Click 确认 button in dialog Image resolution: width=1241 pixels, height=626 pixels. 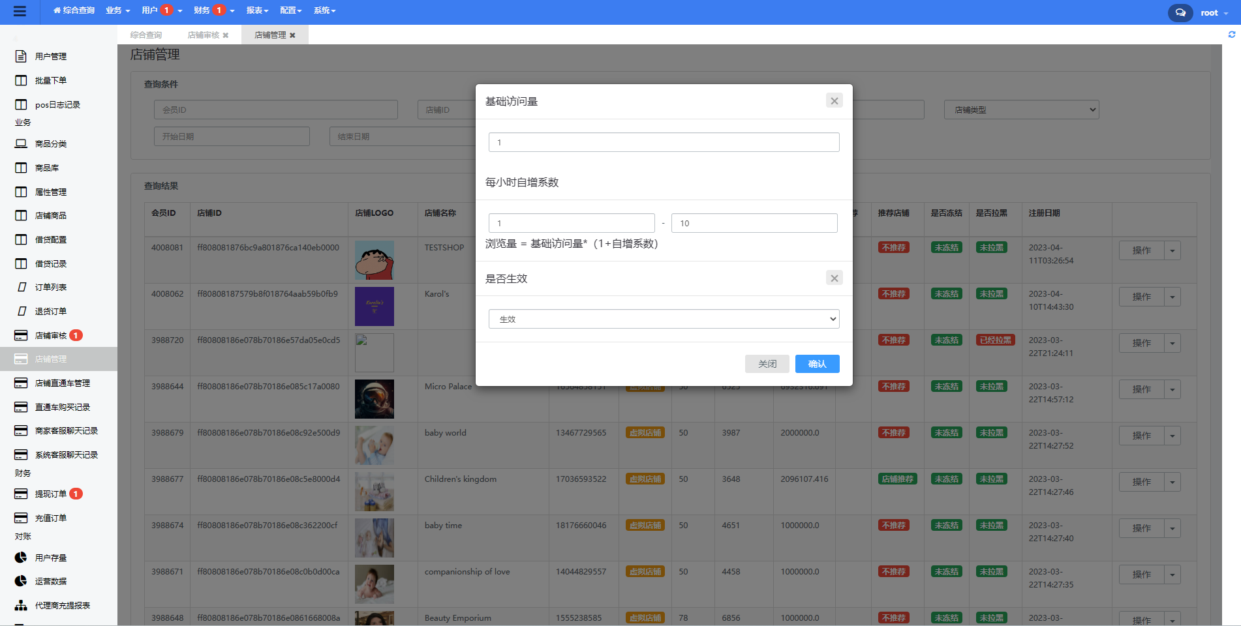click(817, 364)
